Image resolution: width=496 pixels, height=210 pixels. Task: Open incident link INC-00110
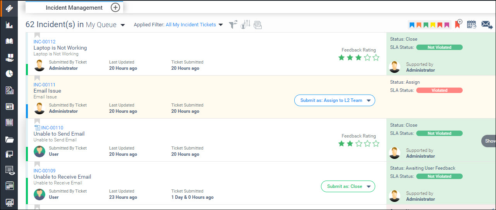point(52,128)
